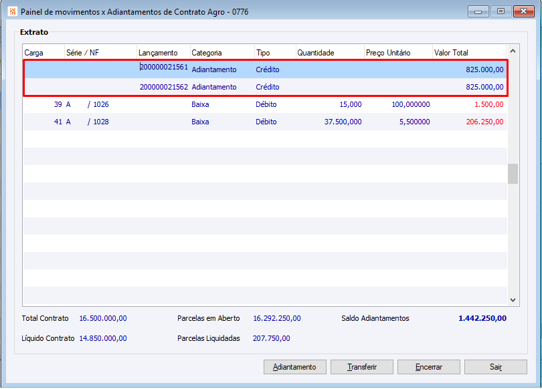Click Parcelas em Aberto value 16.292.250,00
This screenshot has height=389, width=542.
(277, 318)
